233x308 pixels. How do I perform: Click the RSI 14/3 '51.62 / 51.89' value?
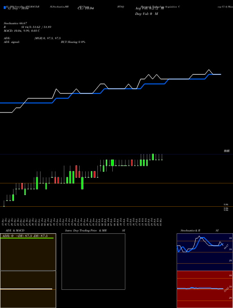42,27
